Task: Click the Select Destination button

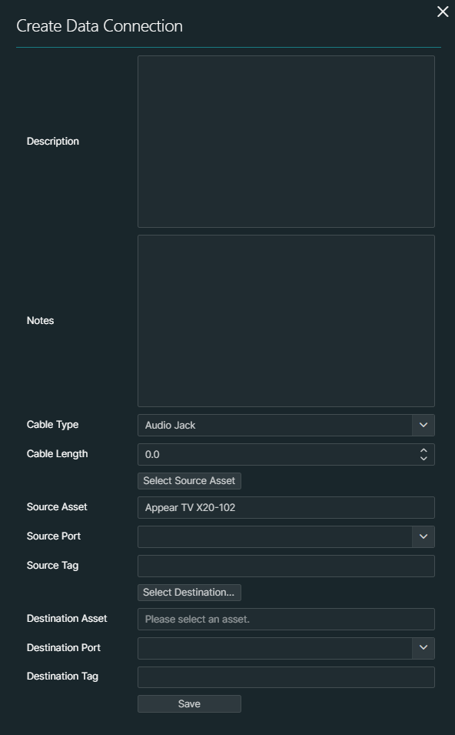Action: coord(189,592)
